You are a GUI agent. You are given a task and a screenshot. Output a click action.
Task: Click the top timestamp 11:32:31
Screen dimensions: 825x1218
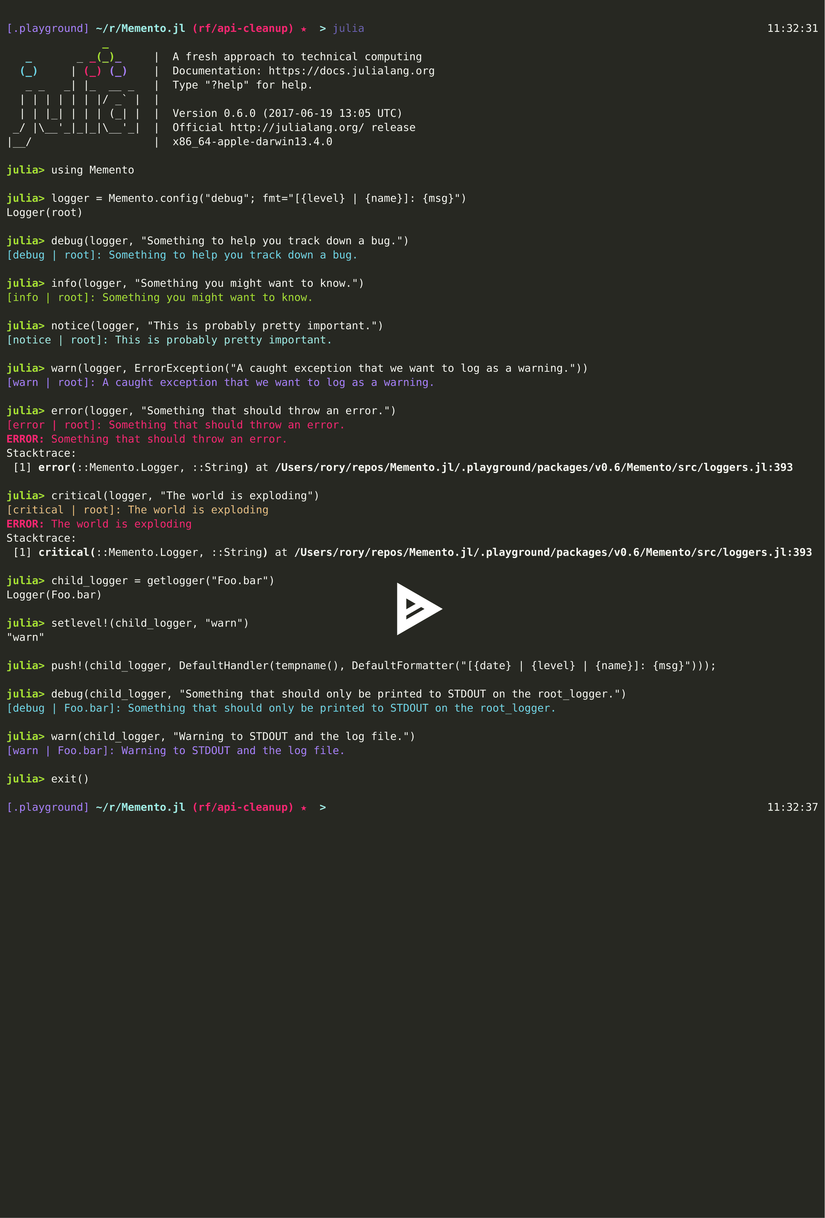(792, 28)
